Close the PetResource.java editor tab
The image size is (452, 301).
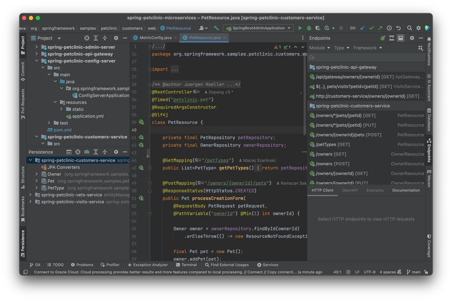(225, 37)
